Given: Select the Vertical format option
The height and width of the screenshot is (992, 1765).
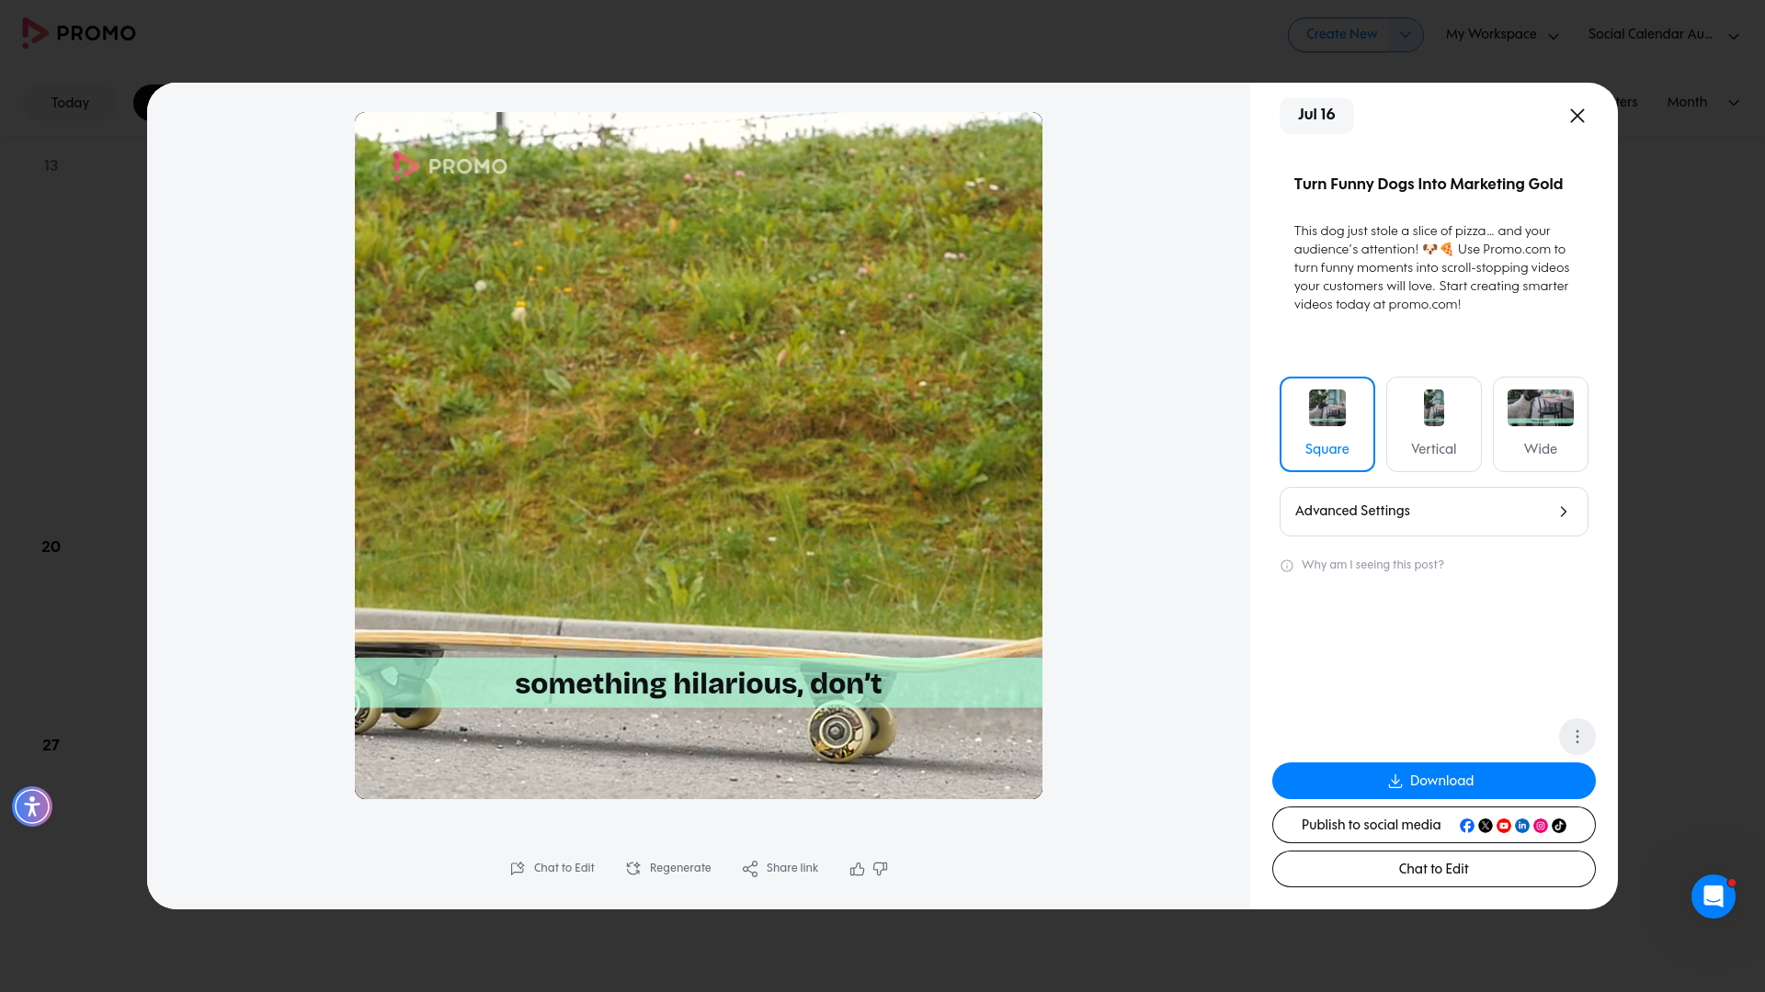Looking at the screenshot, I should (1434, 424).
